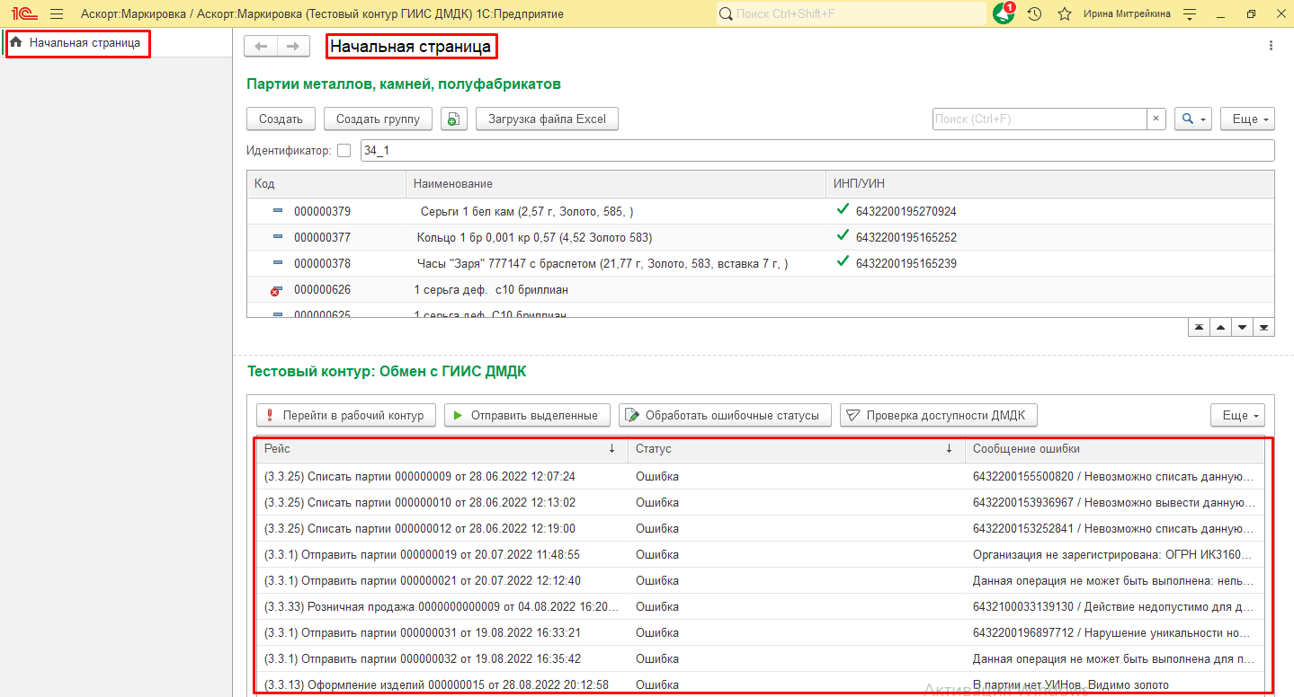Jump to the first list row arrow
This screenshot has height=697, width=1294.
coord(1200,328)
